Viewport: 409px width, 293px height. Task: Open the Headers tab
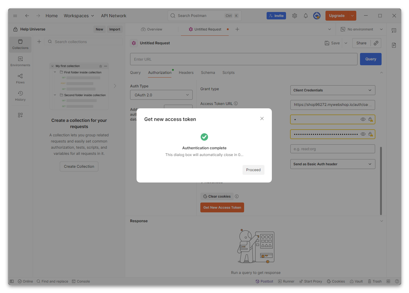point(186,73)
